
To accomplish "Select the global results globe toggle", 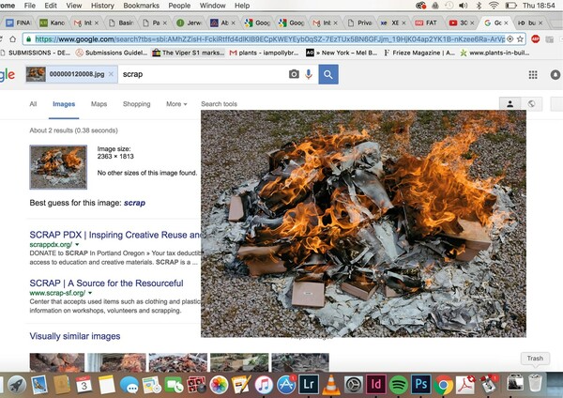I will 531,104.
